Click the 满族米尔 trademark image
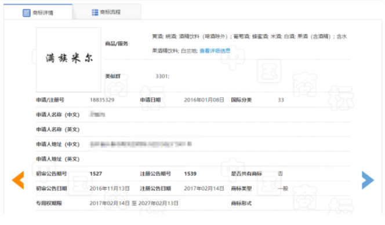 coord(68,60)
